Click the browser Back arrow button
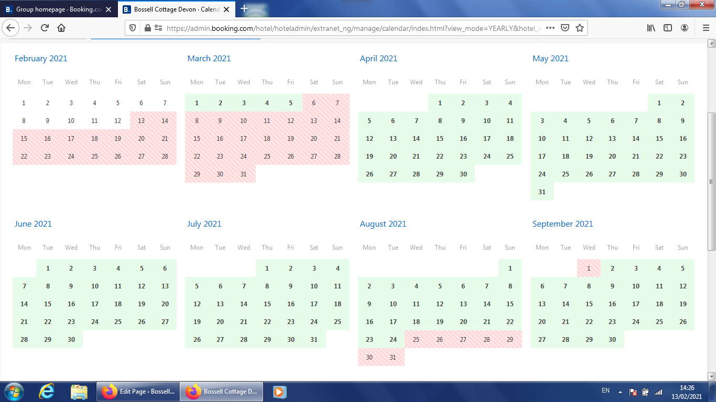Viewport: 716px width, 402px height. (11, 28)
